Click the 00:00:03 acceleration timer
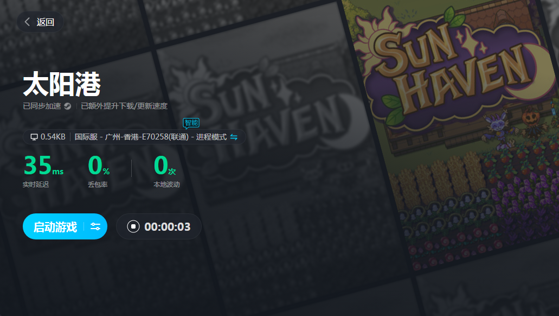 [x=168, y=227]
